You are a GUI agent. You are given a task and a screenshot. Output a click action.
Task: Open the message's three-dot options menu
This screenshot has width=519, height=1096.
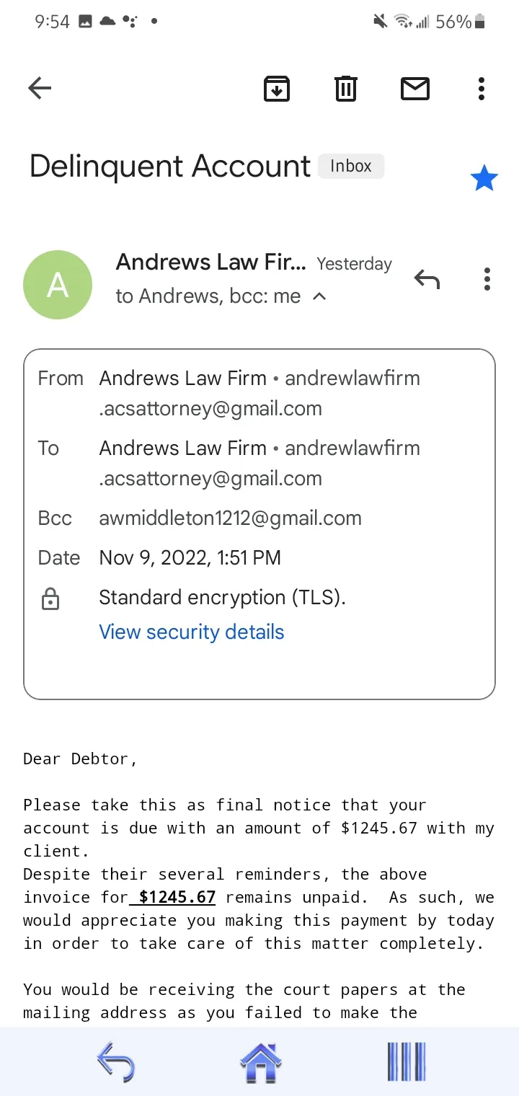click(x=487, y=278)
